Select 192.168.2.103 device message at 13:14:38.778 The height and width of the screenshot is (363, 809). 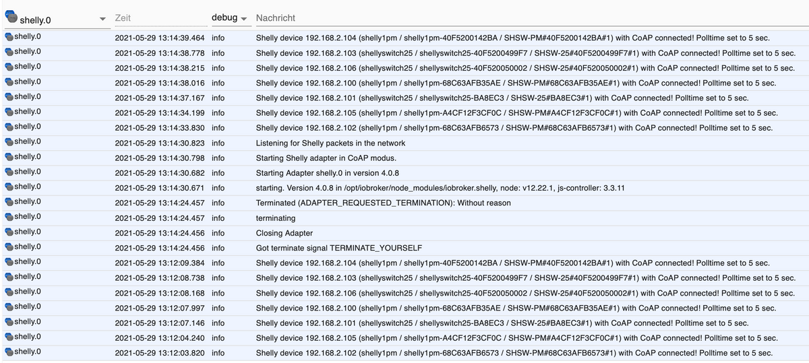(x=525, y=53)
